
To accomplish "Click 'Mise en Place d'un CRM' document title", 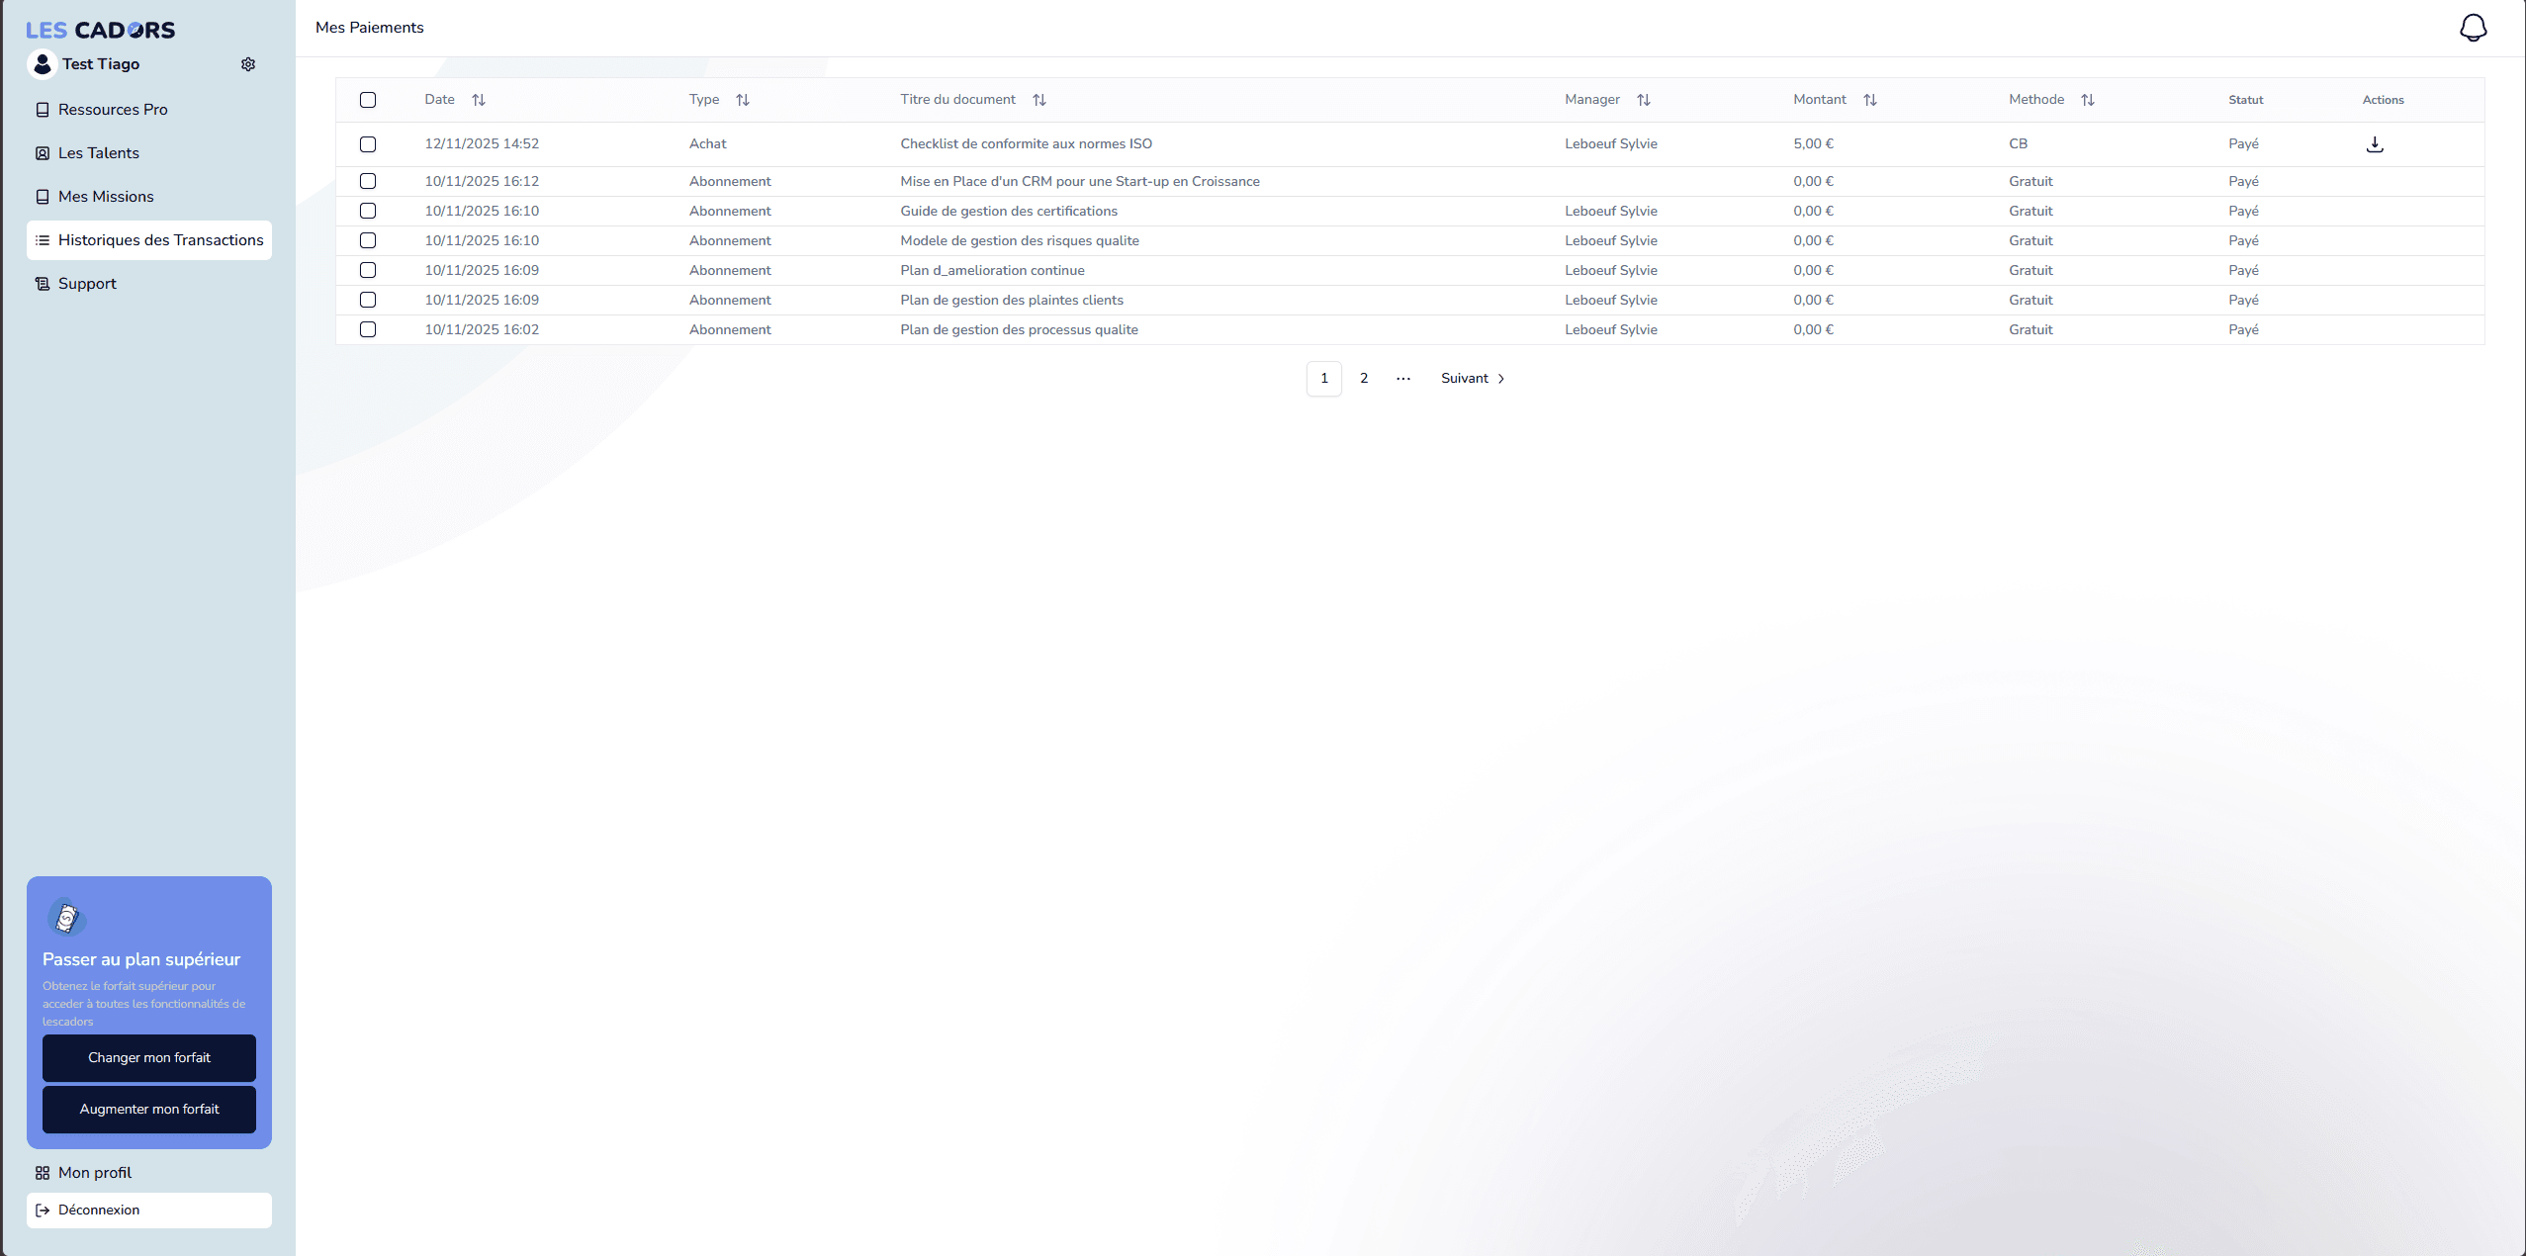I will tap(1080, 181).
